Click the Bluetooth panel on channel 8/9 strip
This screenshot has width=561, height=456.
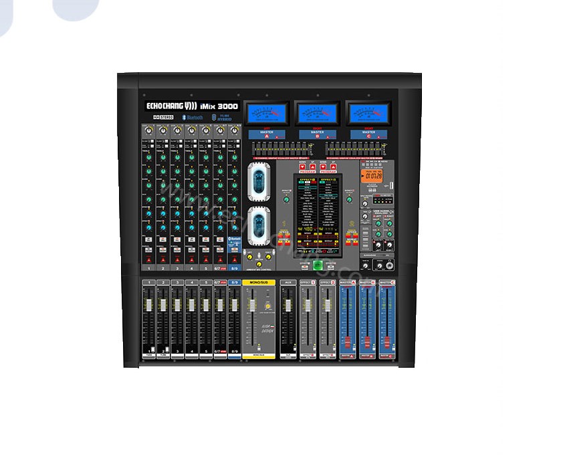(x=234, y=245)
